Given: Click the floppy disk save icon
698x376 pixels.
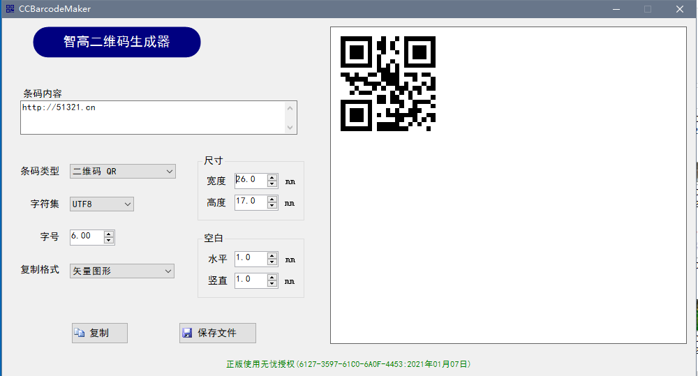Looking at the screenshot, I should 187,333.
